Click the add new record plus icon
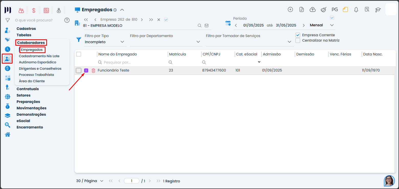399x189 pixels. click(290, 10)
